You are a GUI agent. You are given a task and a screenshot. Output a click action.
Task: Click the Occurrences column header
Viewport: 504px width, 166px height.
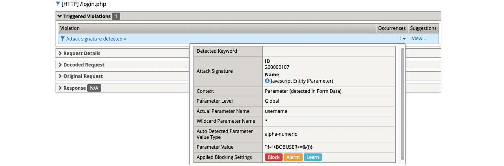point(391,28)
